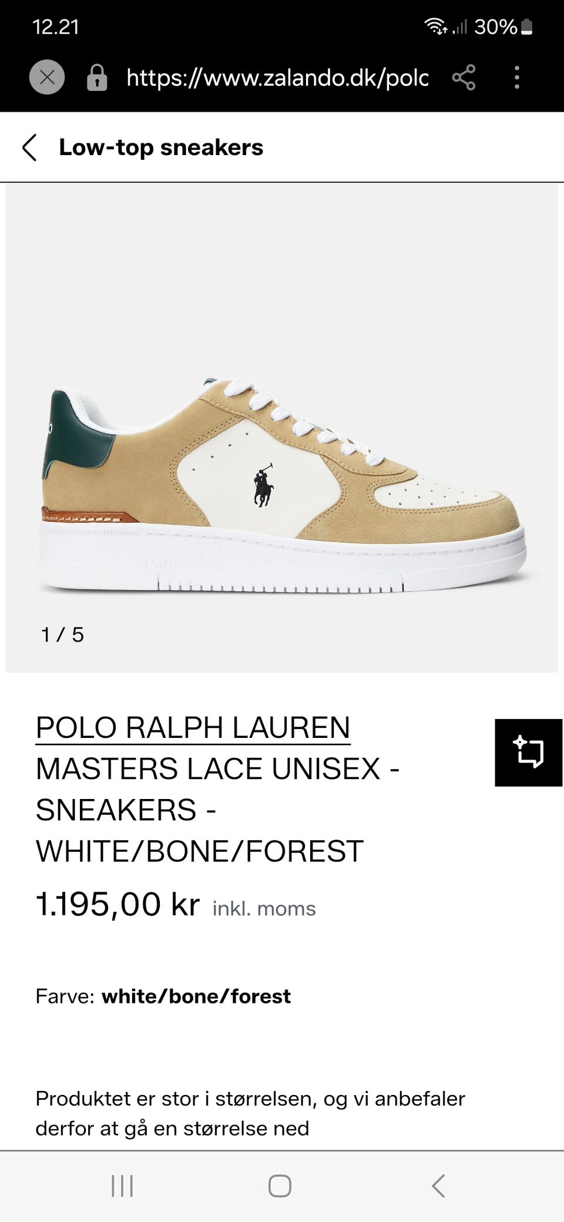Open Low-top sneakers category heading

pyautogui.click(x=161, y=147)
